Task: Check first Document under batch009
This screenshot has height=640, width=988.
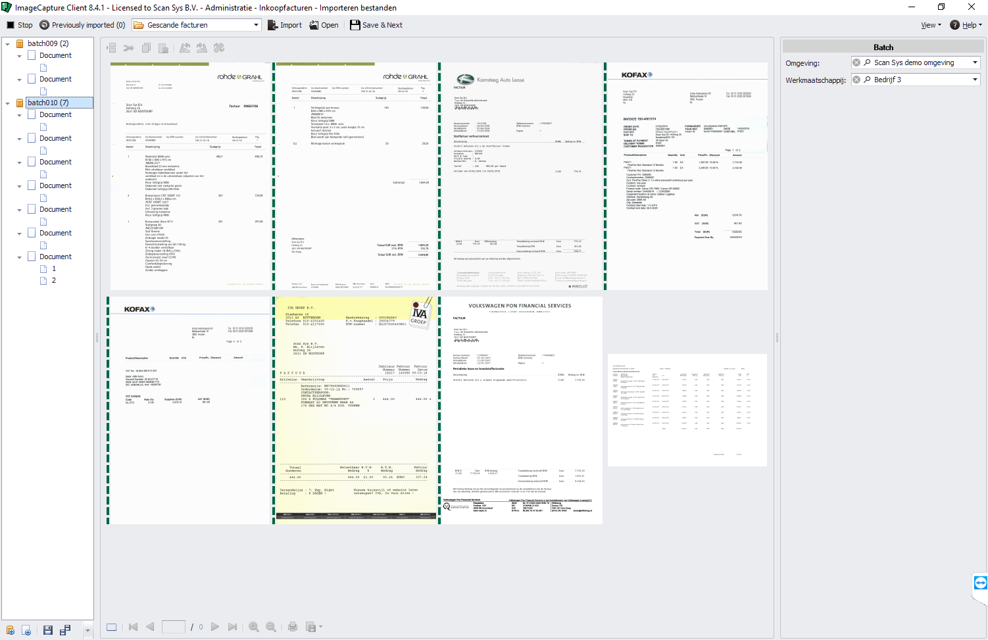Action: [x=32, y=55]
